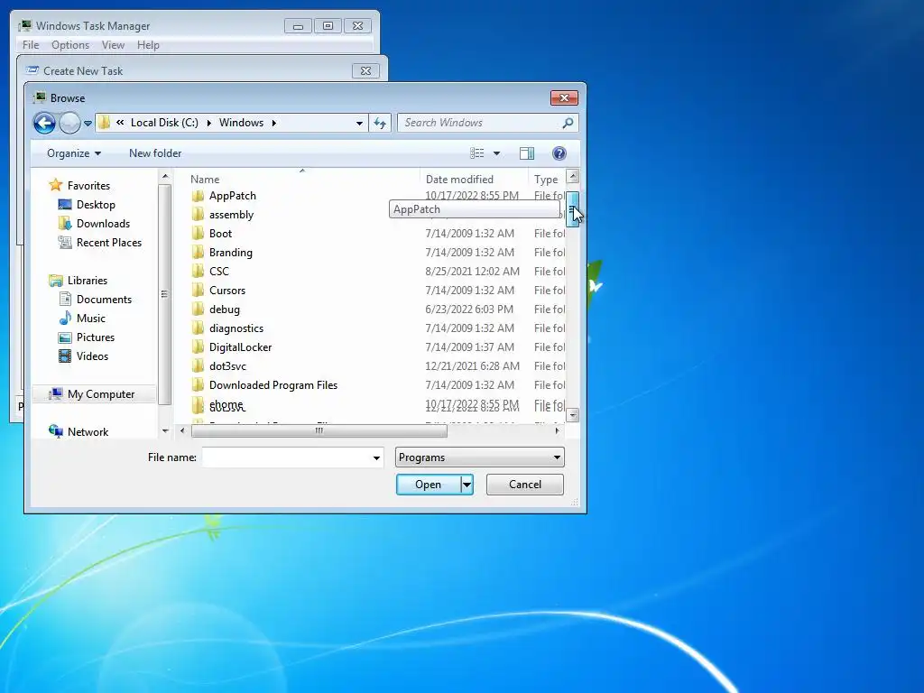Select Network in navigation pane
This screenshot has height=693, width=924.
(88, 432)
